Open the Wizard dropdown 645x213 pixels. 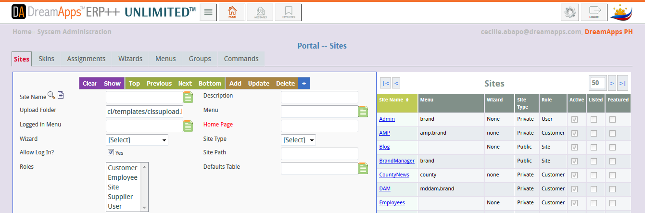coord(137,140)
